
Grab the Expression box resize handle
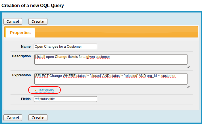coord(188,87)
